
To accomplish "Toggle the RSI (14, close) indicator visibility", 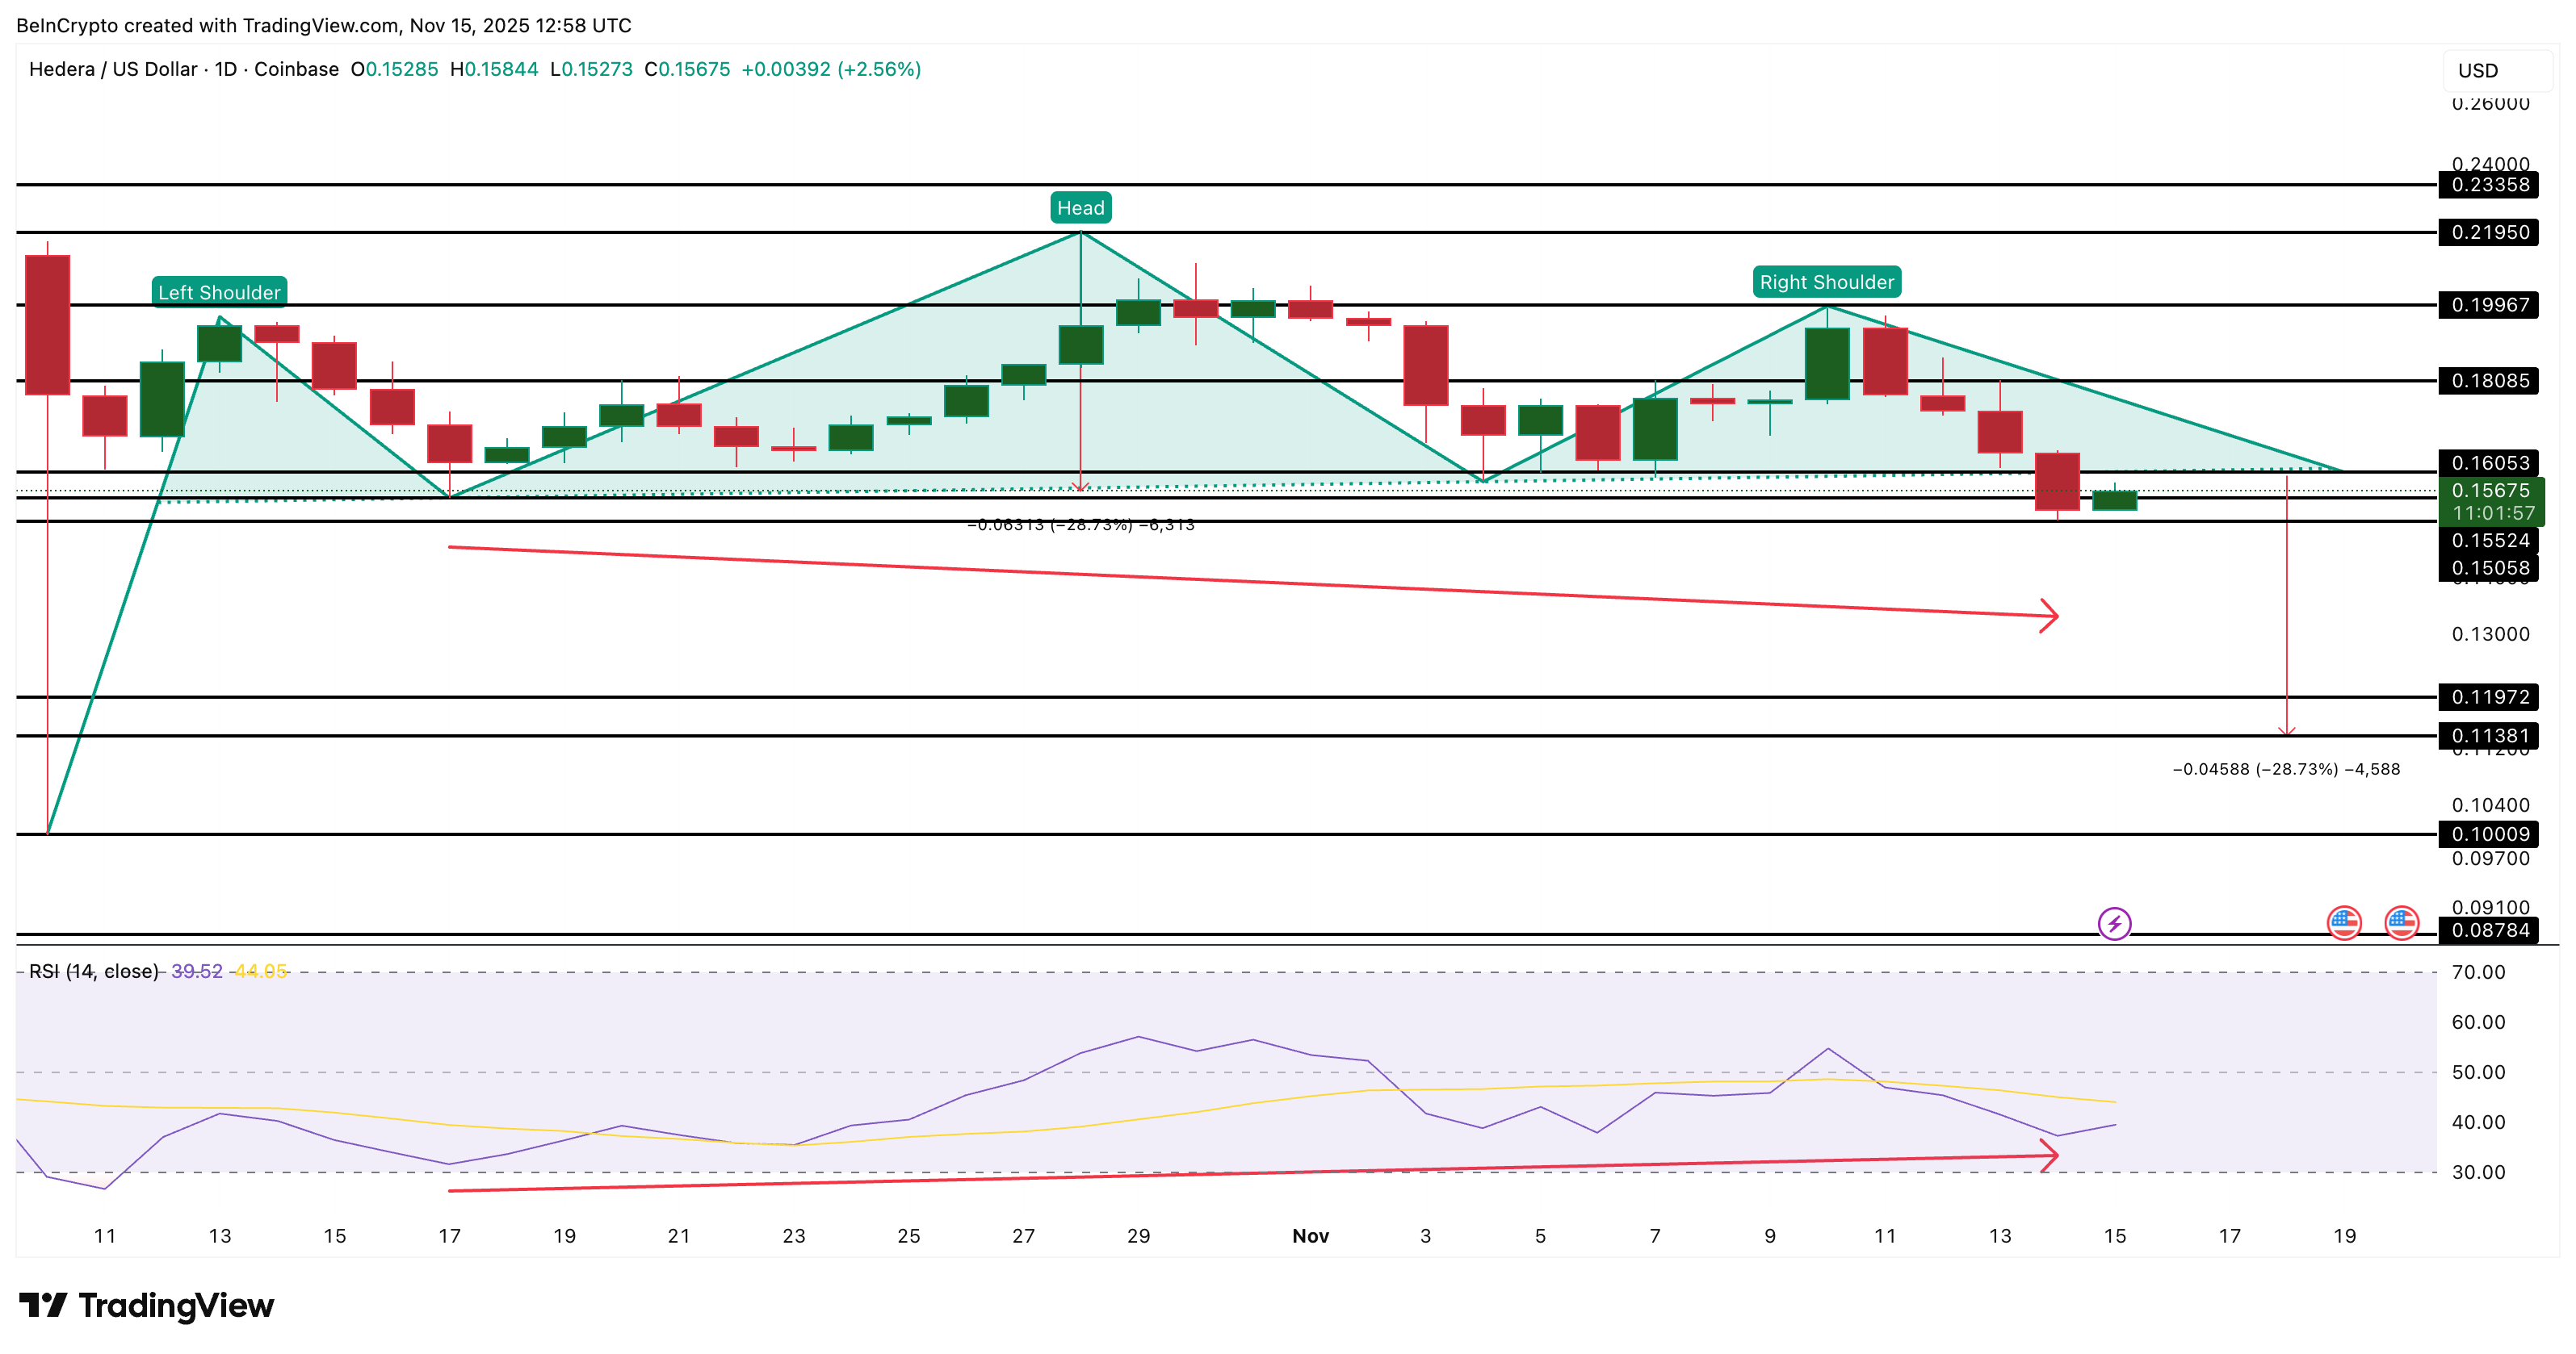I will [x=92, y=970].
